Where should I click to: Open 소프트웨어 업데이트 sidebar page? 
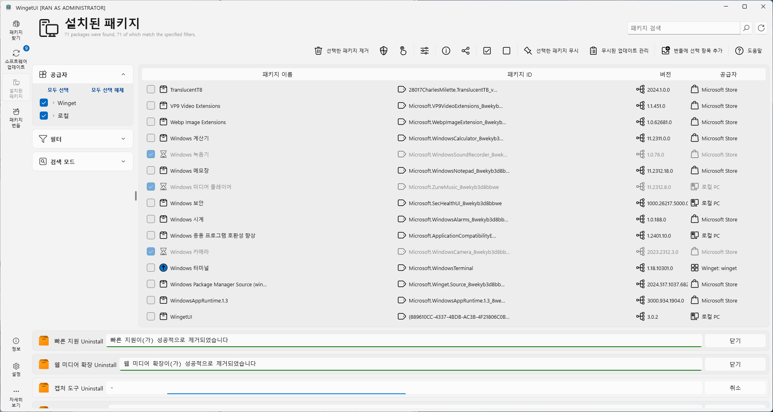pos(16,59)
